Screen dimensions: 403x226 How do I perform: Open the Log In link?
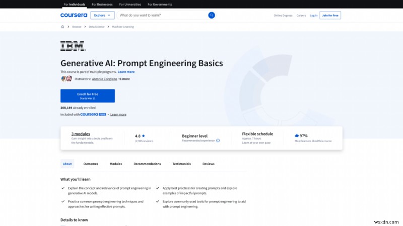[313, 16]
